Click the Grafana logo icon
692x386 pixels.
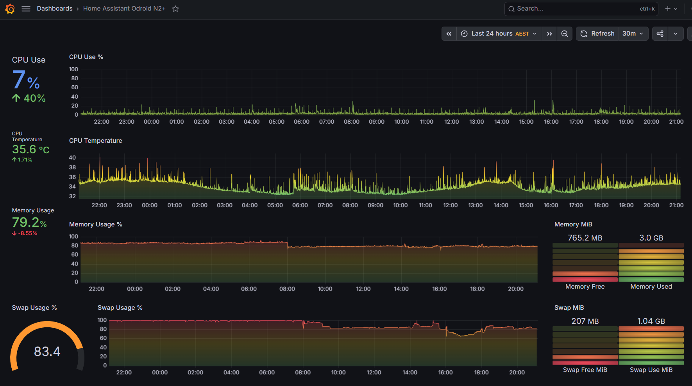[10, 9]
